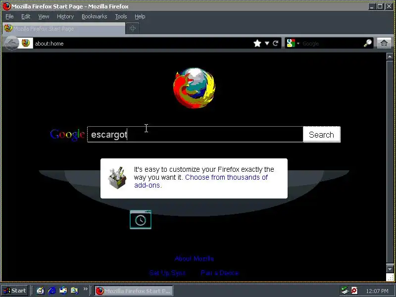The height and width of the screenshot is (297, 396).
Task: Open the Tools menu
Action: [x=121, y=16]
